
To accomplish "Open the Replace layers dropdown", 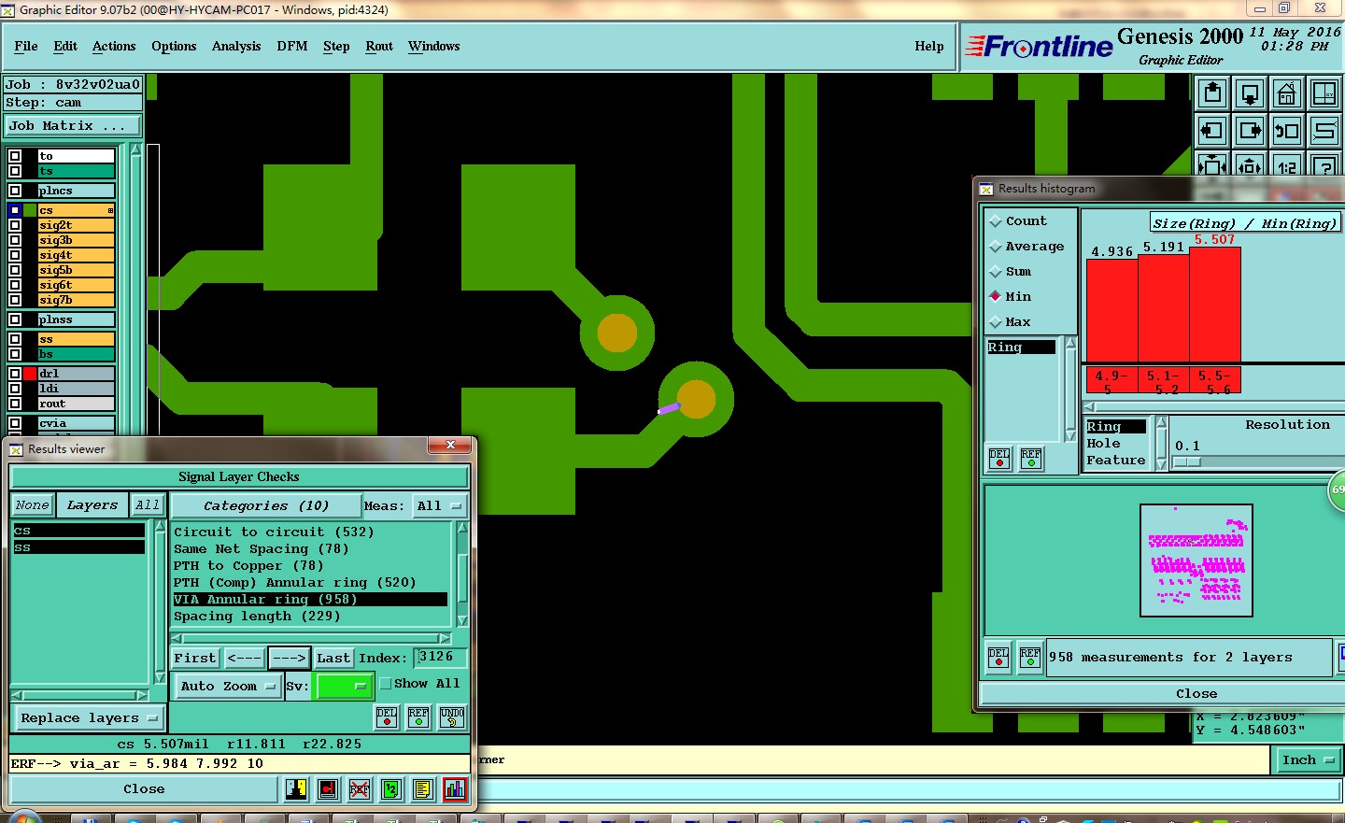I will pos(89,717).
